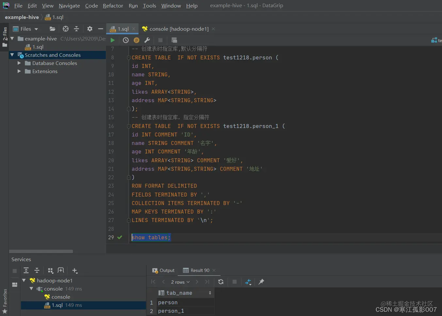Screen dimensions: 442x316
Task: Open Files view selector dropdown
Action: [25, 29]
